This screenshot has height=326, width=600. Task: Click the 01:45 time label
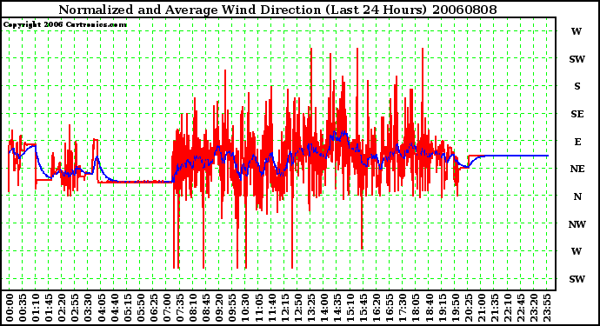(x=49, y=308)
